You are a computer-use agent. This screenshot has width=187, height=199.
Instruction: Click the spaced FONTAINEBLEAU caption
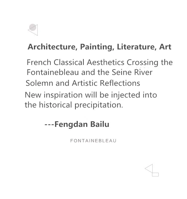click(x=93, y=141)
